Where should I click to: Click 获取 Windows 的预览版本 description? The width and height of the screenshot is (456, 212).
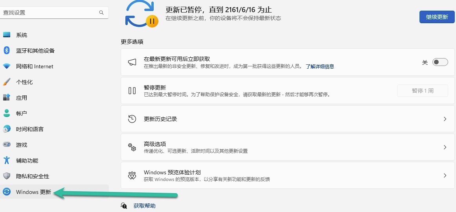pos(207,179)
